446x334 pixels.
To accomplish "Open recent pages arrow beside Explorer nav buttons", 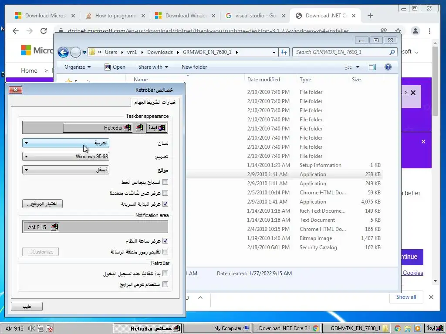I will [x=84, y=52].
